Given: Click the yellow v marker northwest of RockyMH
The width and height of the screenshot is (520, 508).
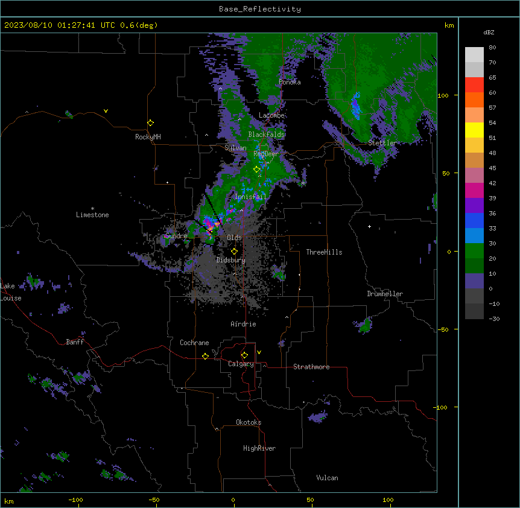Looking at the screenshot, I should (106, 111).
